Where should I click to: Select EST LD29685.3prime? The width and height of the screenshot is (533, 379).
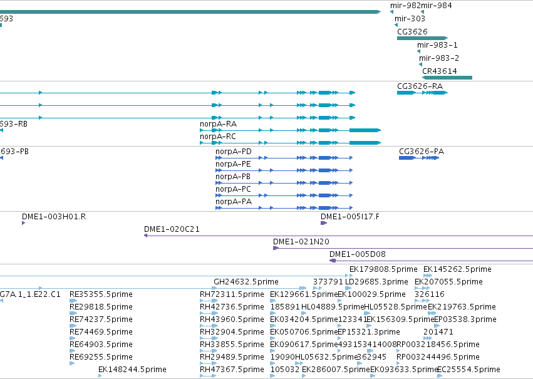click(376, 282)
